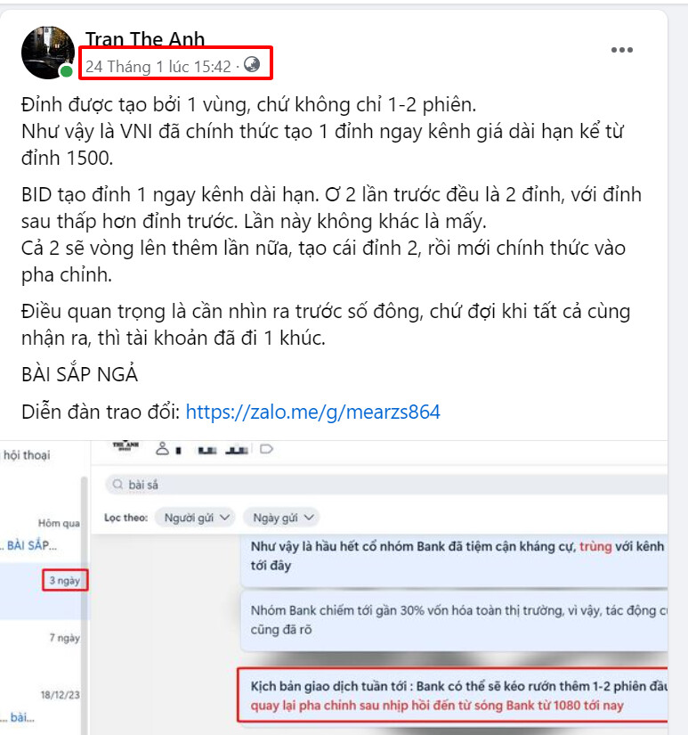Viewport: 688px width, 735px height.
Task: Click the public audience globe icon
Action: click(252, 64)
